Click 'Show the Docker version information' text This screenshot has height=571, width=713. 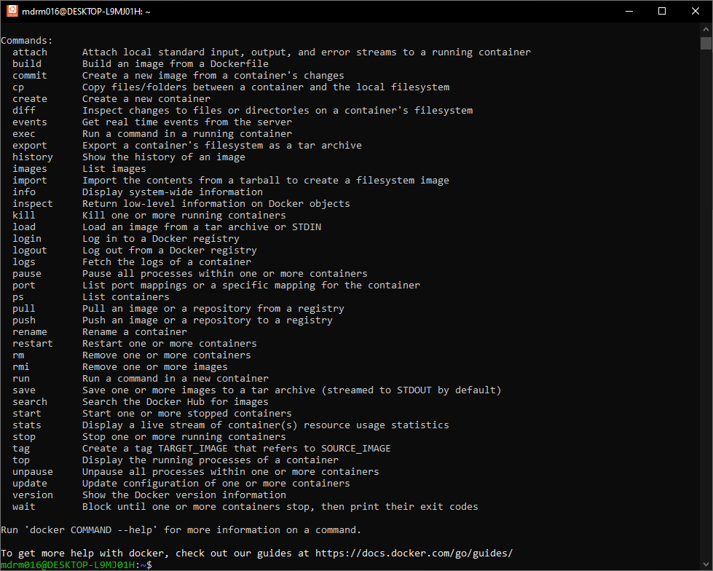(184, 495)
